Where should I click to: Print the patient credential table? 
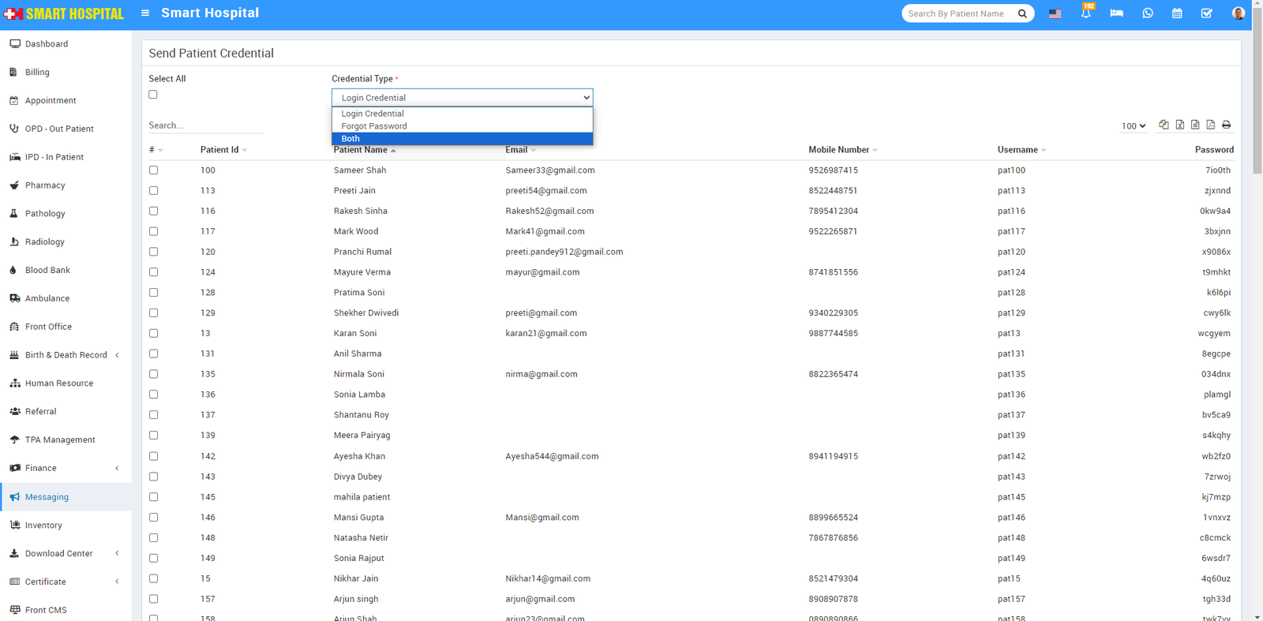point(1226,125)
